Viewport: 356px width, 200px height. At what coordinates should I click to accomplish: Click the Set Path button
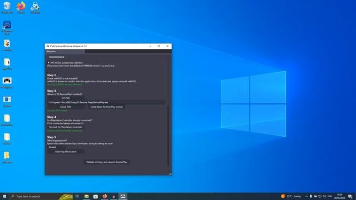[66, 98]
